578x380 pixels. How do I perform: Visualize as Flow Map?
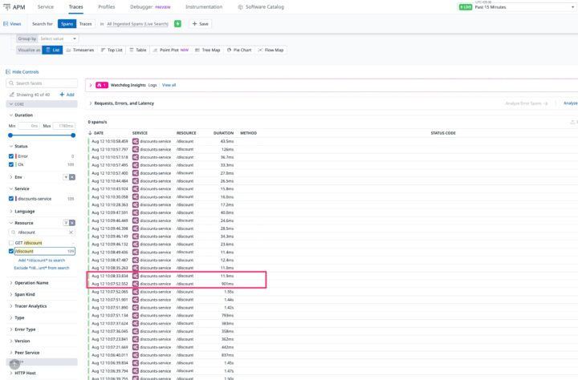(x=271, y=50)
